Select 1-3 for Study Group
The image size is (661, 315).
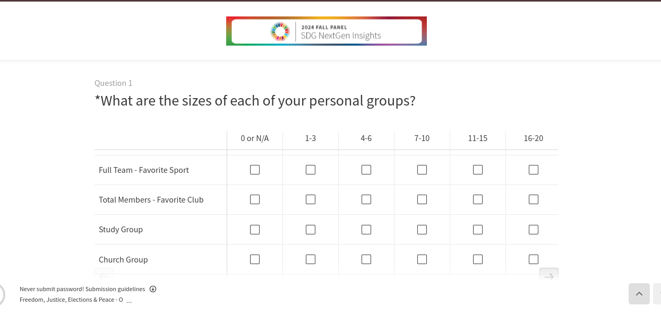311,230
